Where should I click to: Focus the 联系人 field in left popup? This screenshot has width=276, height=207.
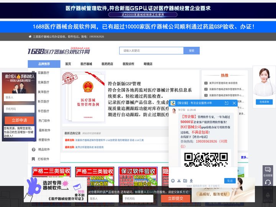point(19,97)
